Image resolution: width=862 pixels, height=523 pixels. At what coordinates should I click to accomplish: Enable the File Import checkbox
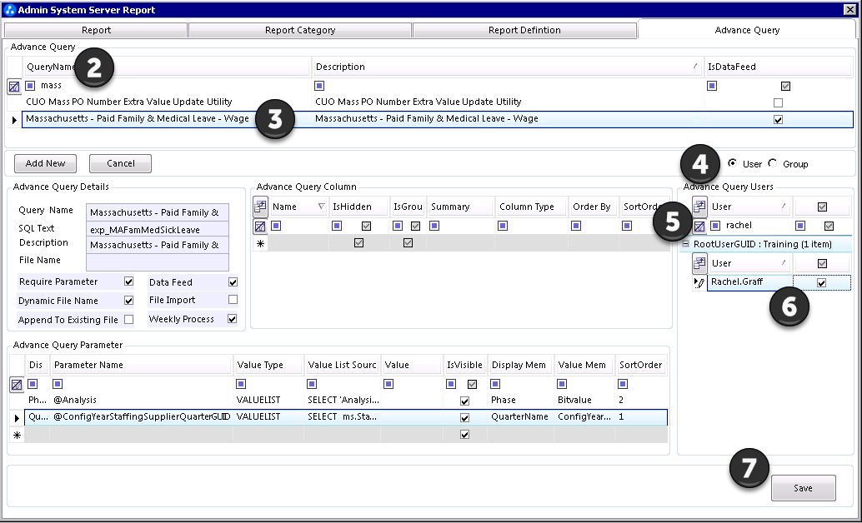(233, 300)
